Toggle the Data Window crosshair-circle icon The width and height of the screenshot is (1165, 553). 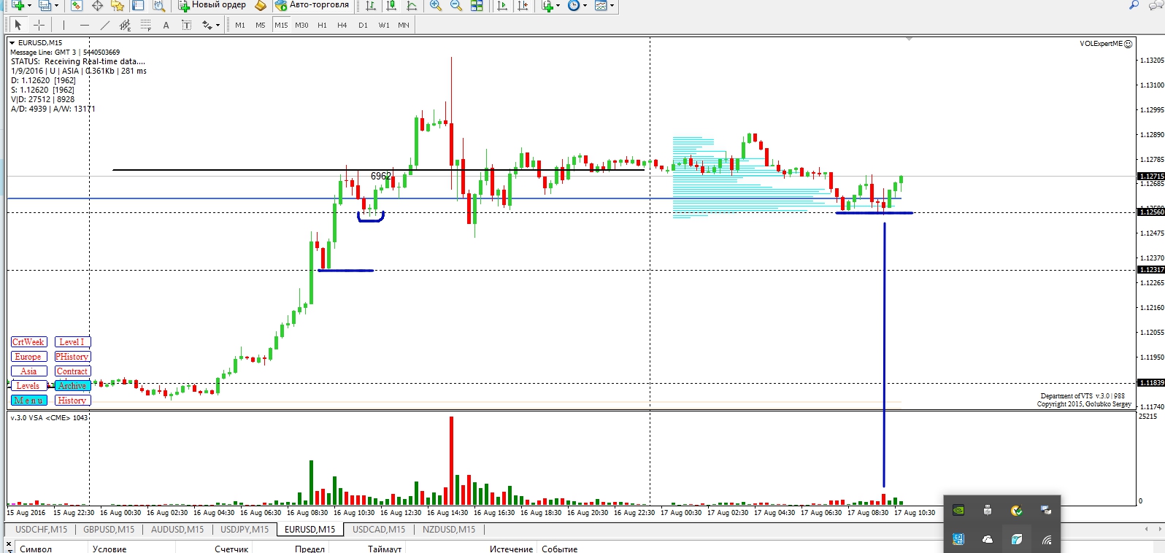pyautogui.click(x=97, y=5)
